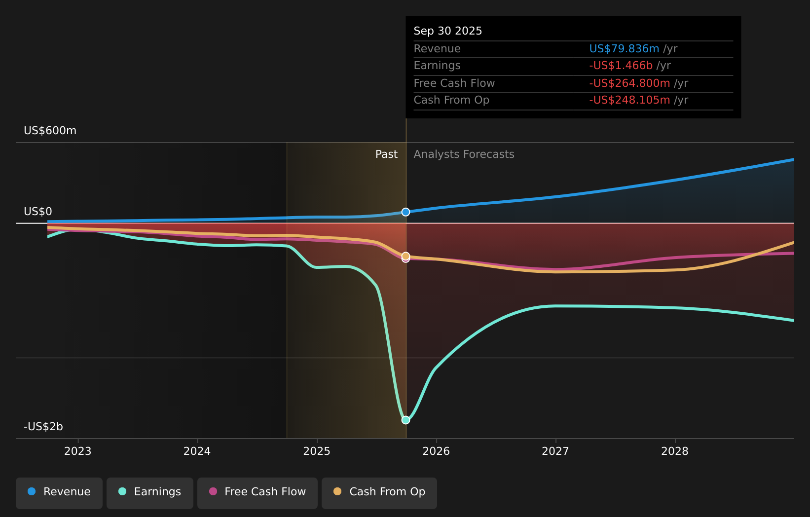Screen dimensions: 810x517
Task: Click the -US$1.466b earnings value in tooltip
Action: tap(621, 66)
